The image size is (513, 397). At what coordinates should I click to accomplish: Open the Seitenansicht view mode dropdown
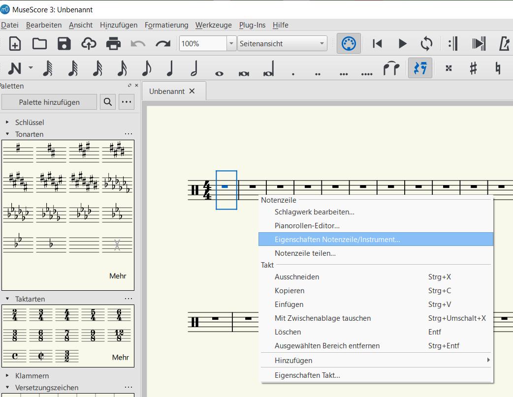tap(282, 43)
